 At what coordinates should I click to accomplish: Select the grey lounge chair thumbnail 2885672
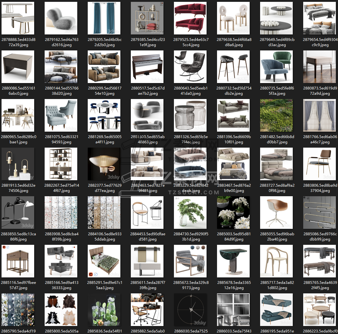pyautogui.click(x=190, y=261)
